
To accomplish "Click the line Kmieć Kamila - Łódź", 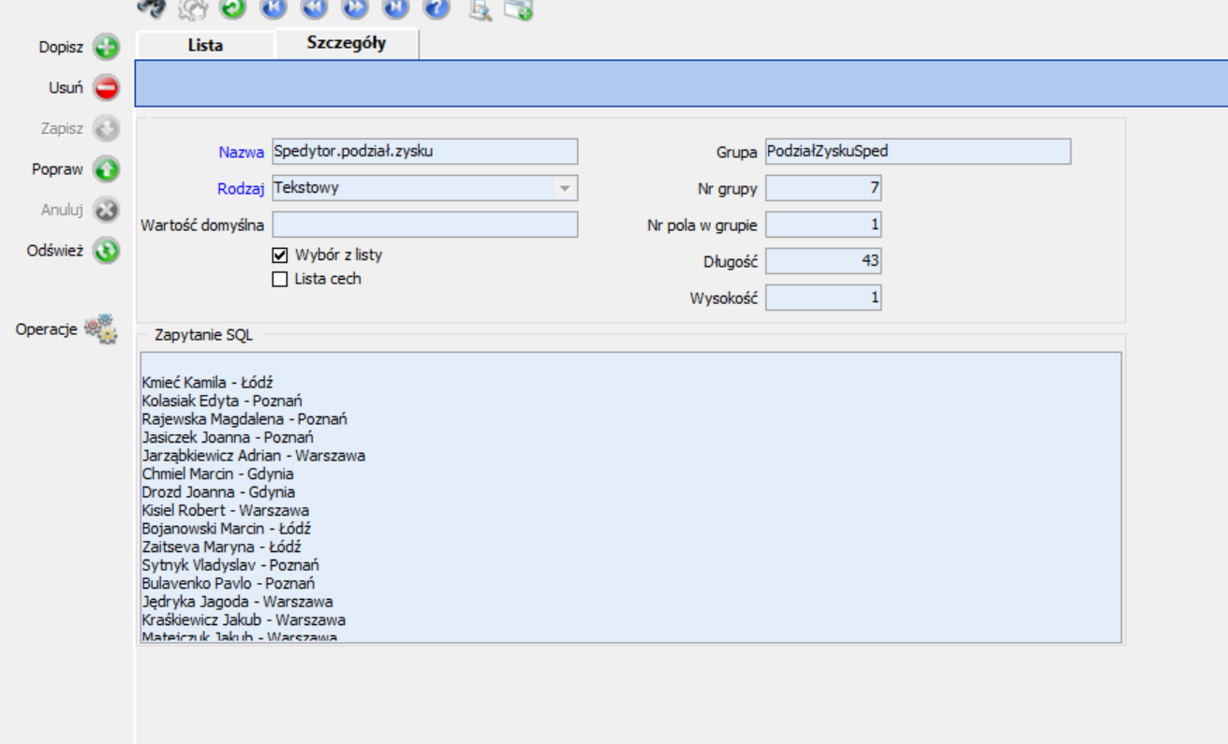I will coord(208,383).
